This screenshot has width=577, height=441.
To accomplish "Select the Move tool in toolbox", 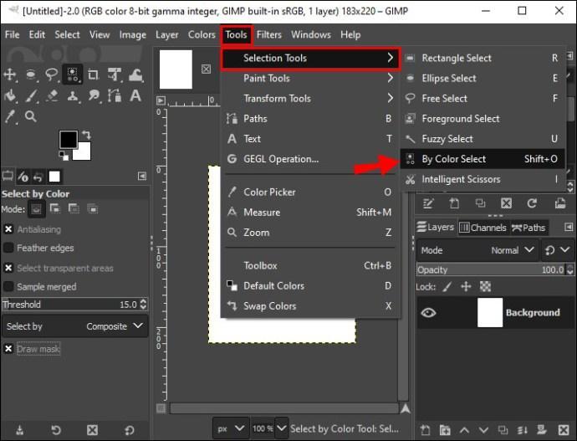I will pos(10,74).
